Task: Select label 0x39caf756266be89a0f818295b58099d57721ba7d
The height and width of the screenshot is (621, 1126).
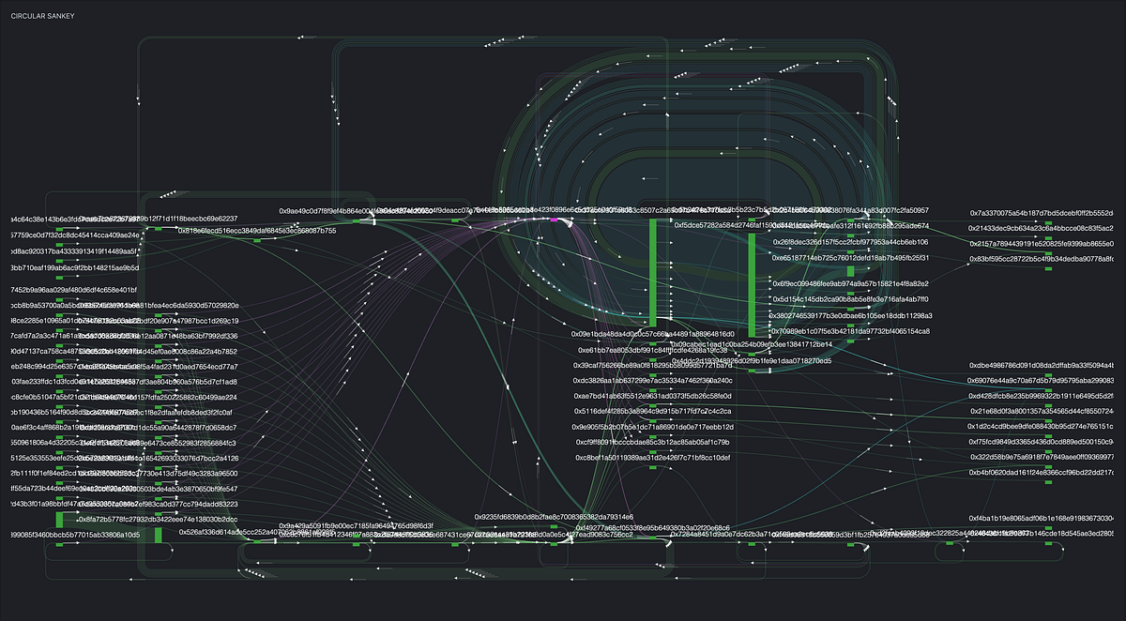Action: [x=652, y=365]
